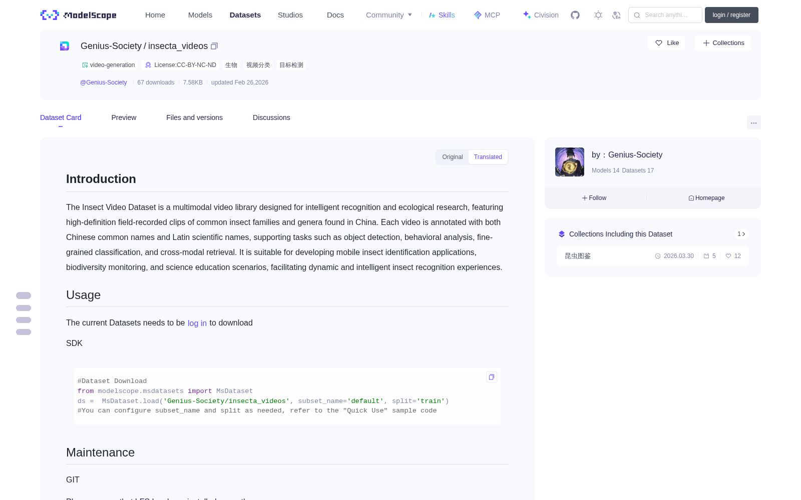Image resolution: width=801 pixels, height=500 pixels.
Task: Navigate to Studios
Action: [x=290, y=15]
